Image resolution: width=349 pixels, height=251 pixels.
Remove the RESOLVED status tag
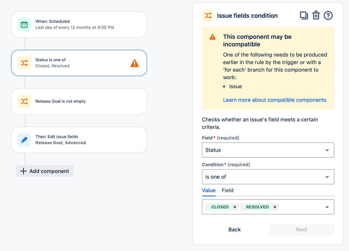coord(275,207)
